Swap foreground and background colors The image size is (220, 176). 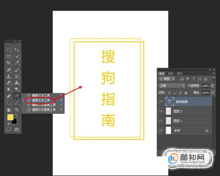click(x=16, y=115)
